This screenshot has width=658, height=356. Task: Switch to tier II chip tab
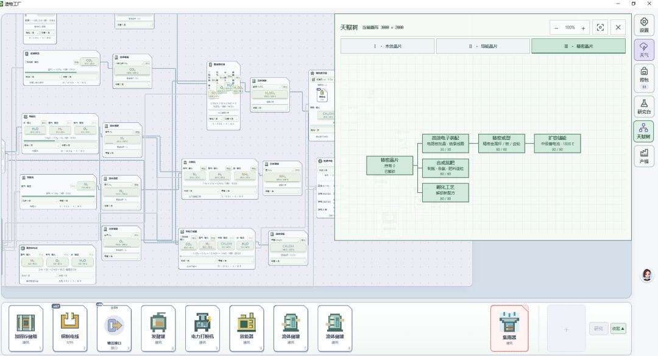coord(483,46)
